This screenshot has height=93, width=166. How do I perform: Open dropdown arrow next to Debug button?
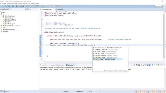11,6
